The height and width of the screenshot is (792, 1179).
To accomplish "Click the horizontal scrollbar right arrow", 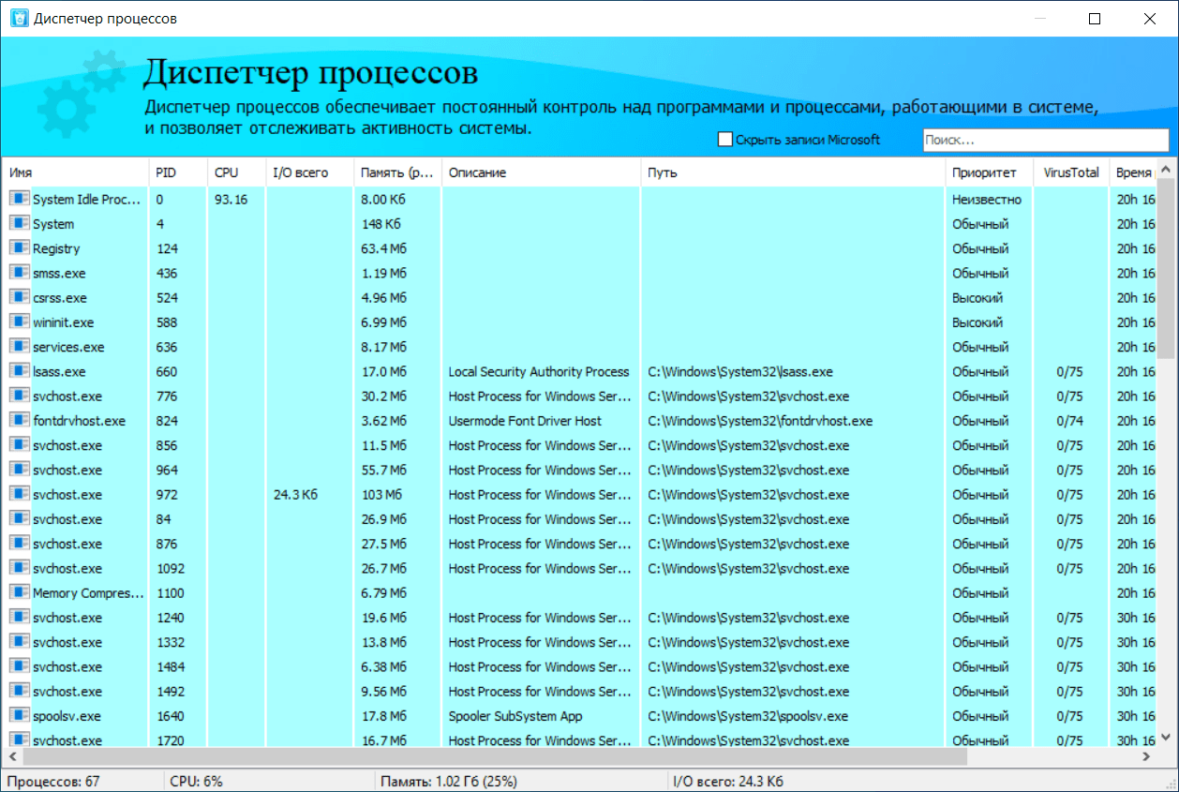I will (x=1147, y=756).
